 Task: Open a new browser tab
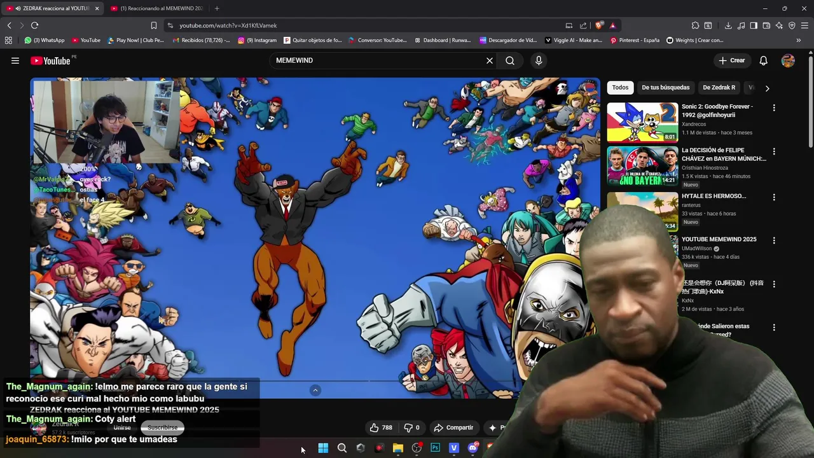point(217,8)
